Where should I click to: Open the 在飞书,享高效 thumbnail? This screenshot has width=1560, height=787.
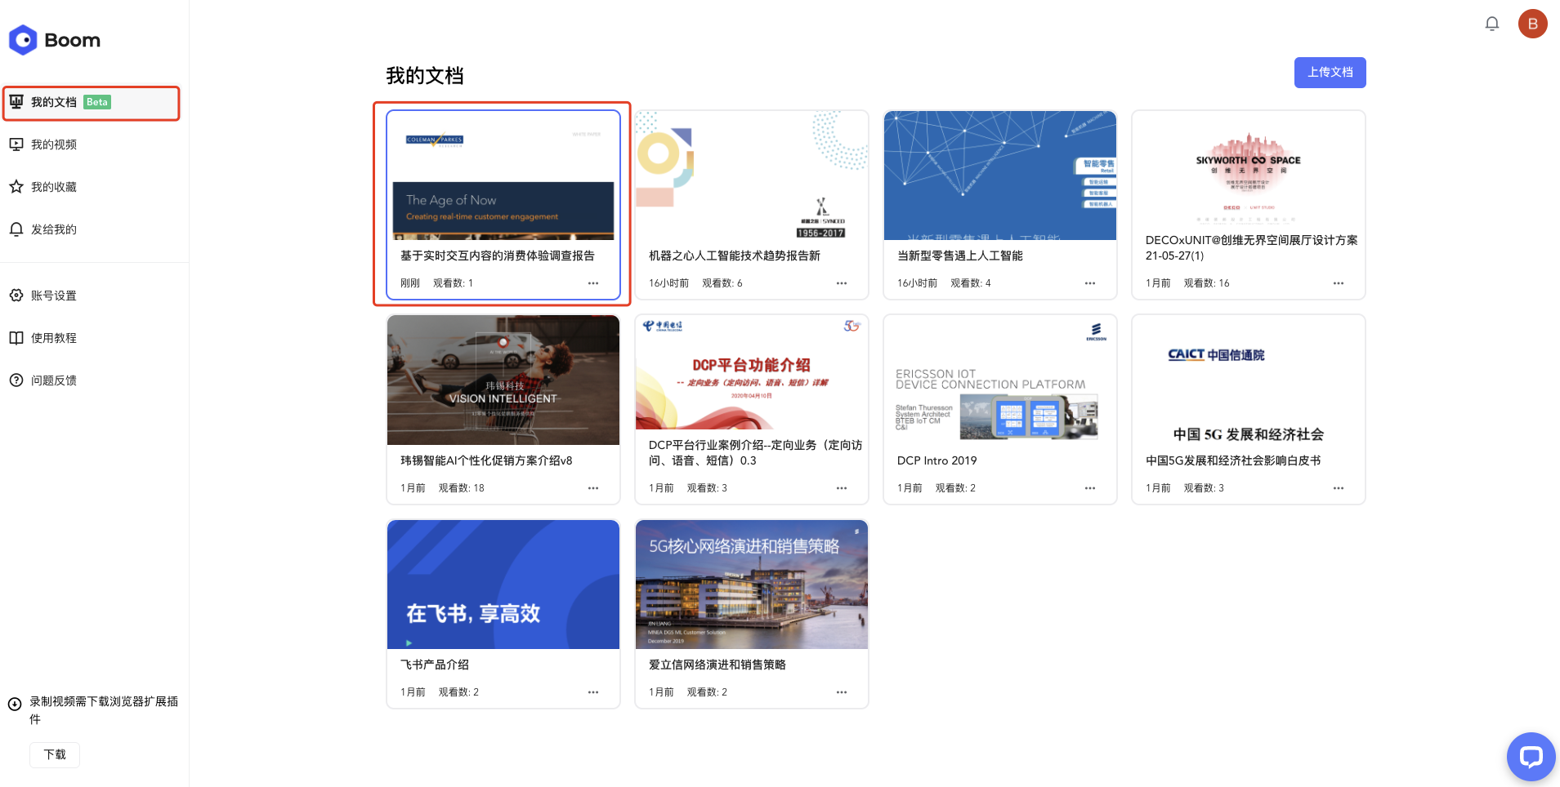click(503, 585)
